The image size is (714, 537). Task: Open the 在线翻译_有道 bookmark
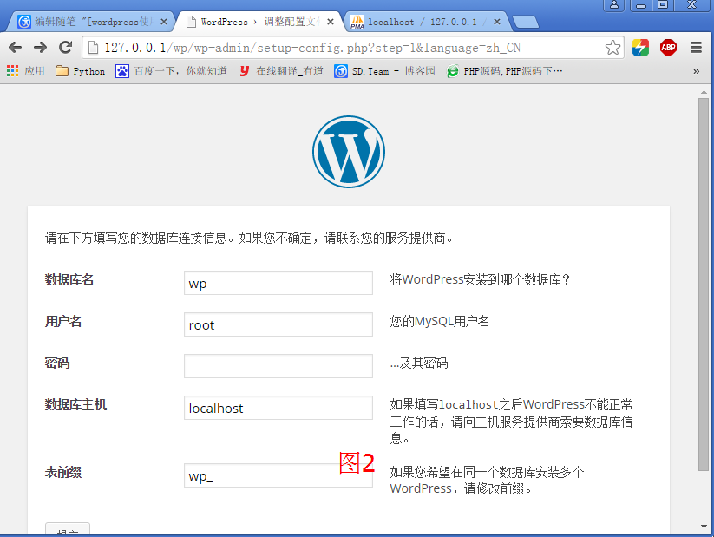pos(281,71)
